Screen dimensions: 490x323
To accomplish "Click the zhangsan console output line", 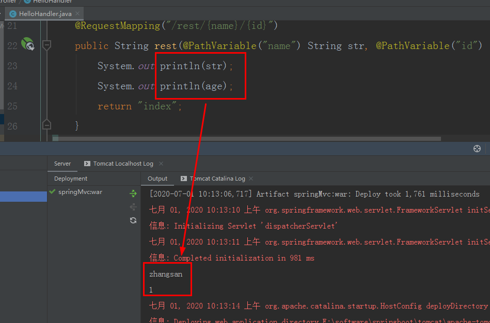I will coord(166,274).
